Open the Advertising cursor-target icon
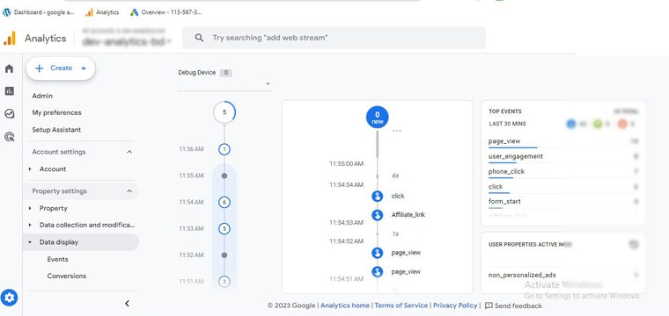This screenshot has width=669, height=316. pos(9,137)
